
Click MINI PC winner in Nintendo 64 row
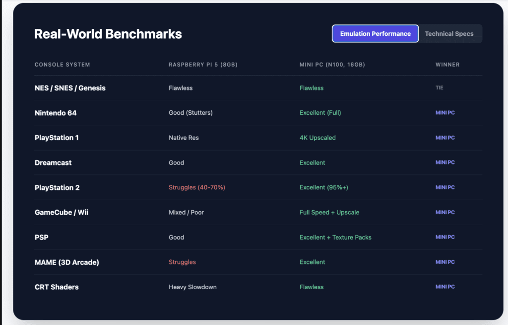(445, 113)
